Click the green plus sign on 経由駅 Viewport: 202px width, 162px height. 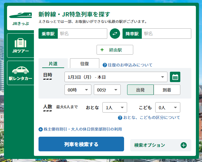pos(102,50)
